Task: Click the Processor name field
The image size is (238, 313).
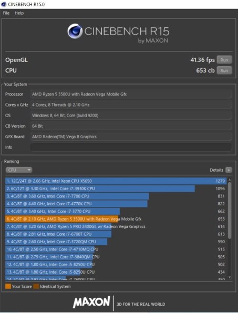Action: [131, 94]
